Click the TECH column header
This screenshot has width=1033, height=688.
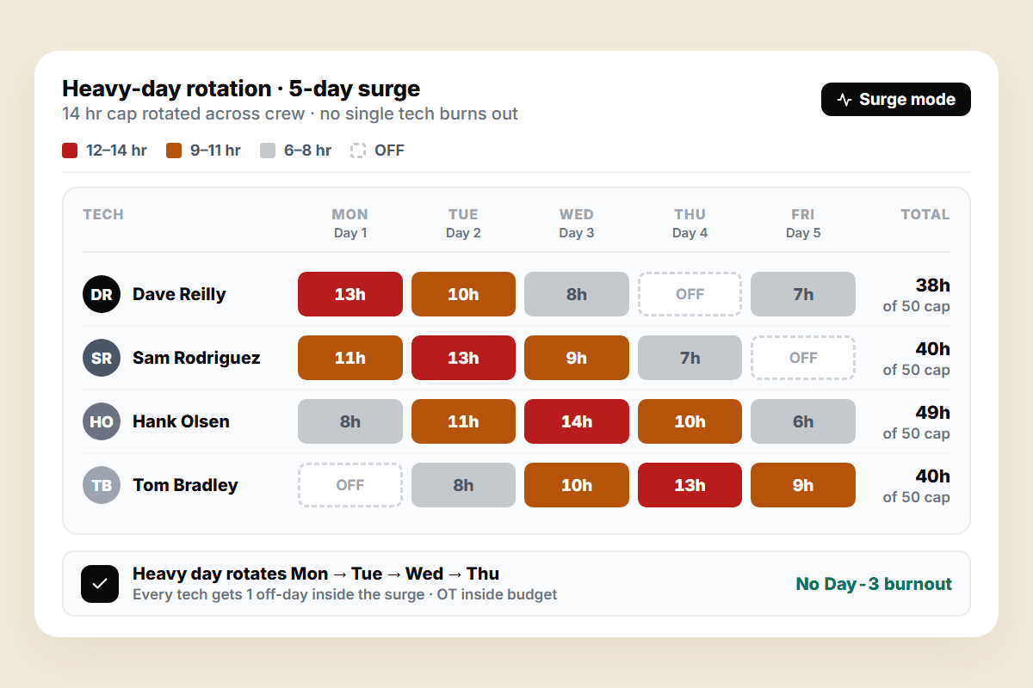point(103,214)
